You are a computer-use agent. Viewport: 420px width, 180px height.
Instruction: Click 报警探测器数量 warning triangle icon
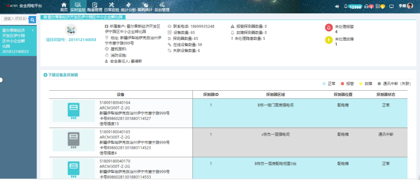tap(232, 26)
